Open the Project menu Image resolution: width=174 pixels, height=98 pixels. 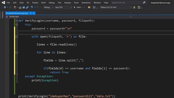(x=35, y=2)
